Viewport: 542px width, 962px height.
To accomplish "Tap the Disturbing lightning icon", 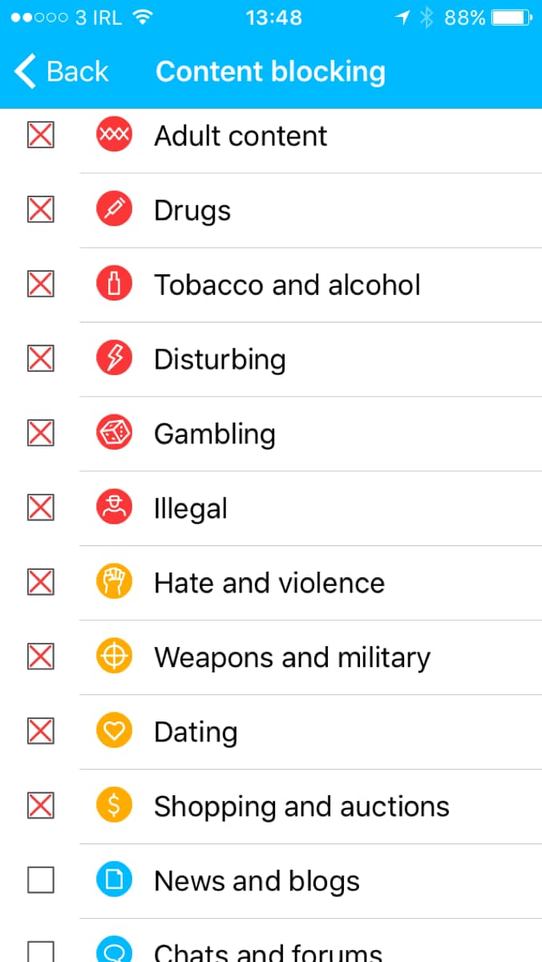I will (x=114, y=359).
